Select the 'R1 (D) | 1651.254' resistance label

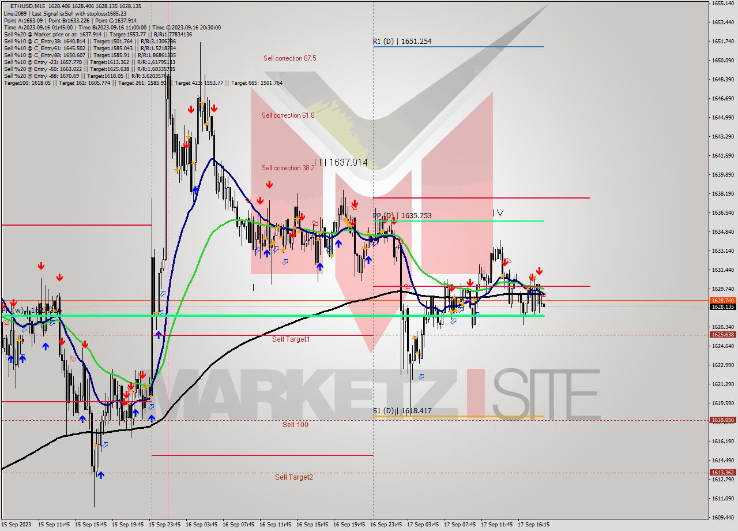pyautogui.click(x=402, y=42)
